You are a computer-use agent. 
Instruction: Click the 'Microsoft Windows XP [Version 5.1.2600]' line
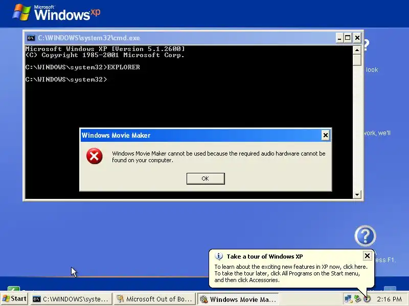(x=105, y=49)
